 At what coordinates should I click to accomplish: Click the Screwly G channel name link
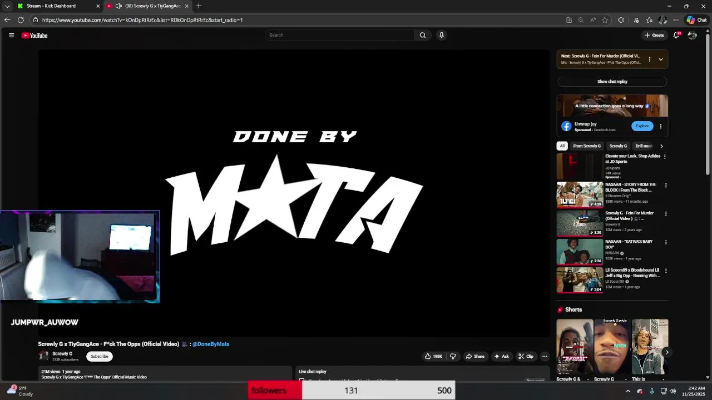point(62,354)
